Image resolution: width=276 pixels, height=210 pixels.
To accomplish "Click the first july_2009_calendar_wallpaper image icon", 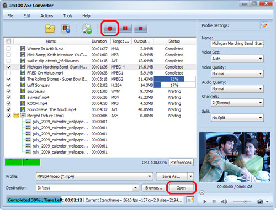I will [28, 122].
